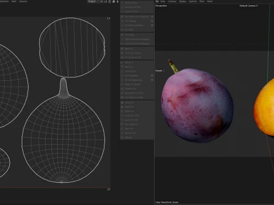The height and width of the screenshot is (205, 274).
Task: Stop Interactive Mapping
Action: [137, 44]
